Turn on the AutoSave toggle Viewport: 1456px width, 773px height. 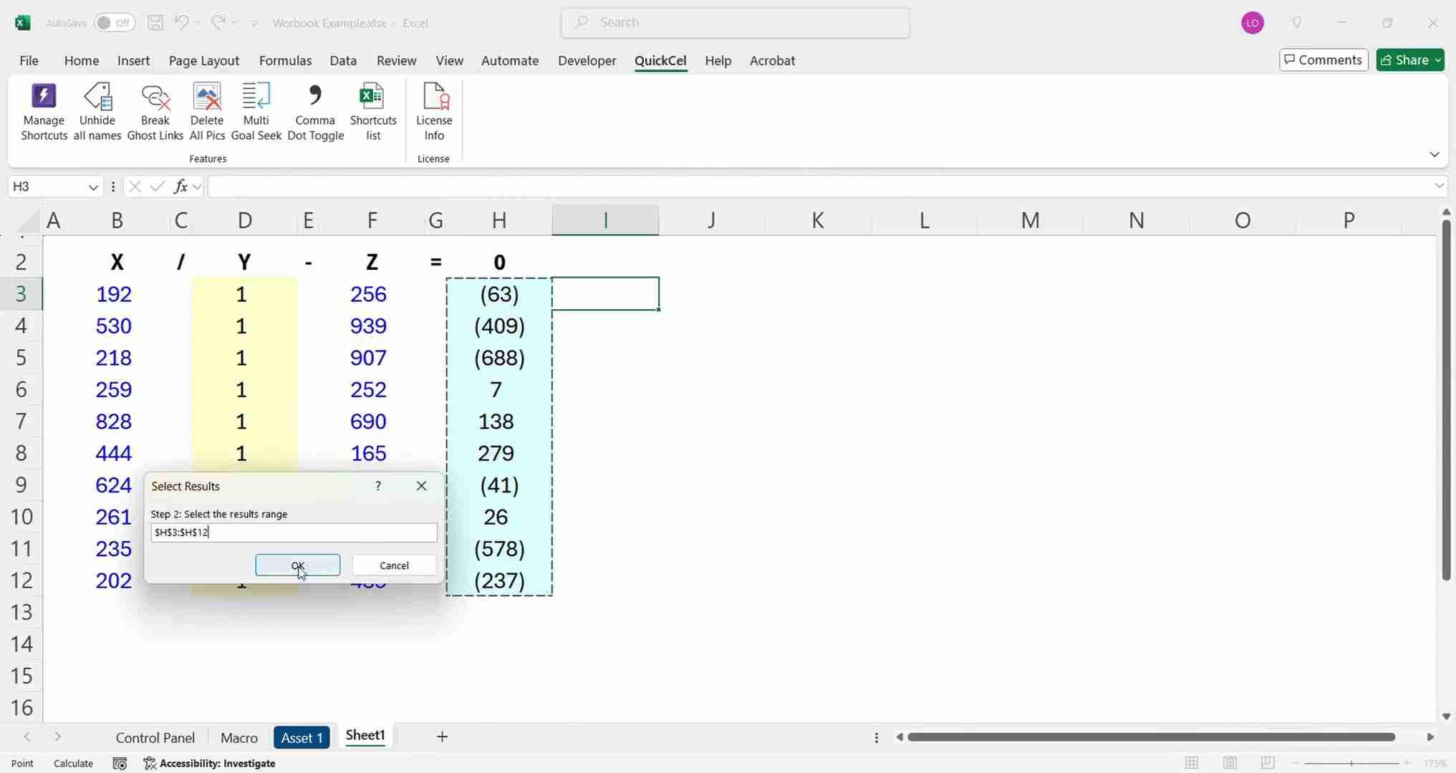click(114, 23)
